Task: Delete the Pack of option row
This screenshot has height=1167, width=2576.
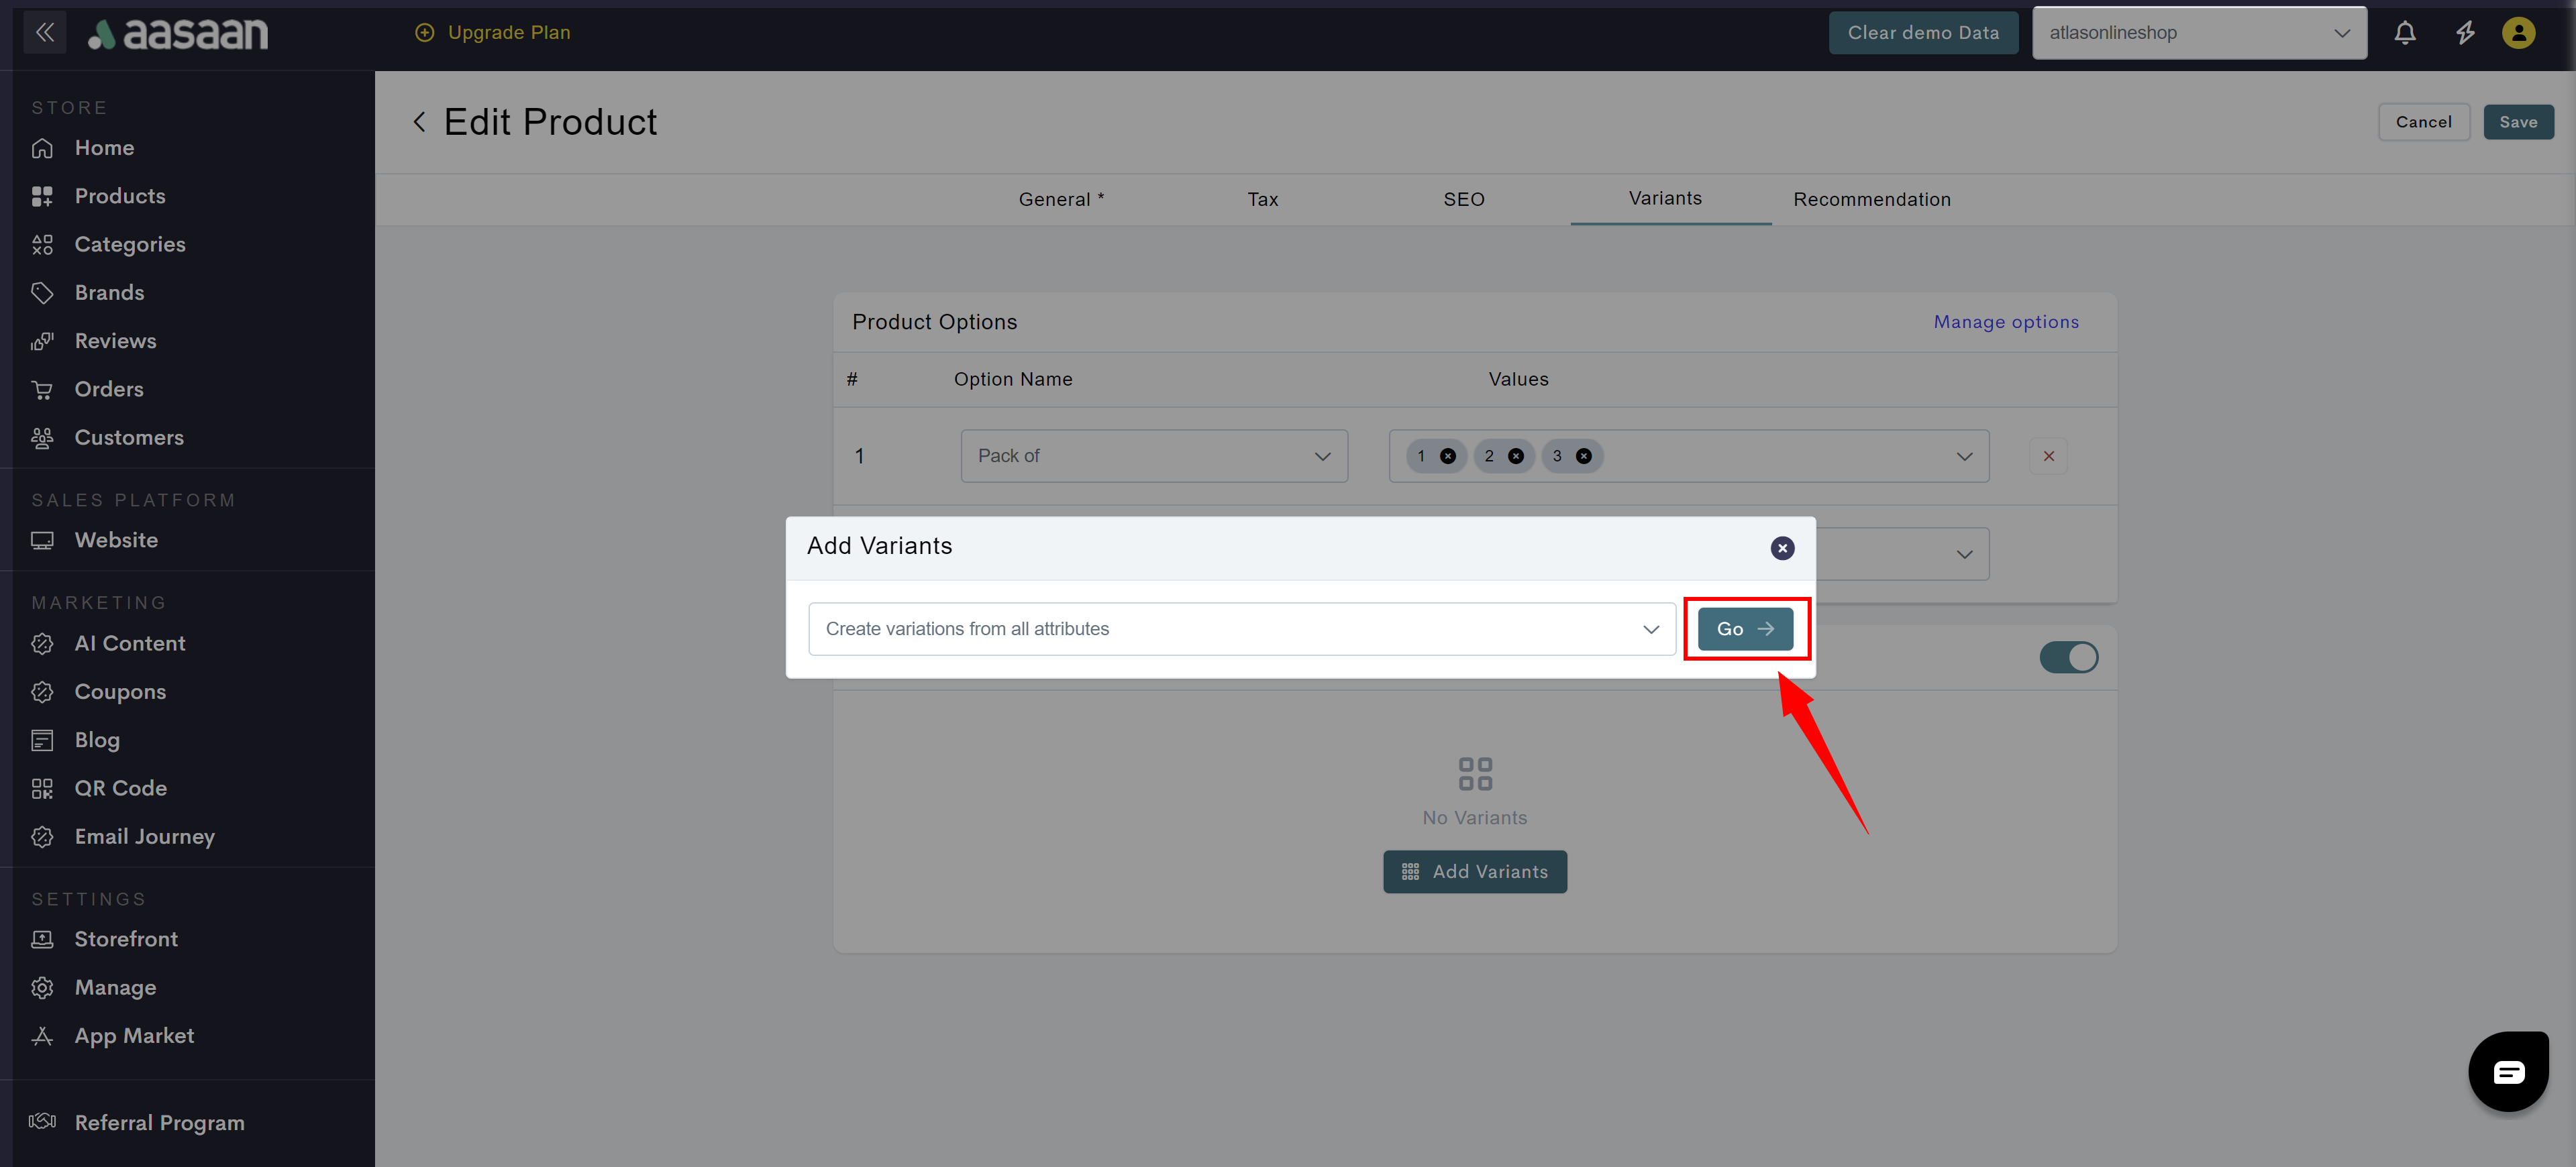Action: [2048, 457]
